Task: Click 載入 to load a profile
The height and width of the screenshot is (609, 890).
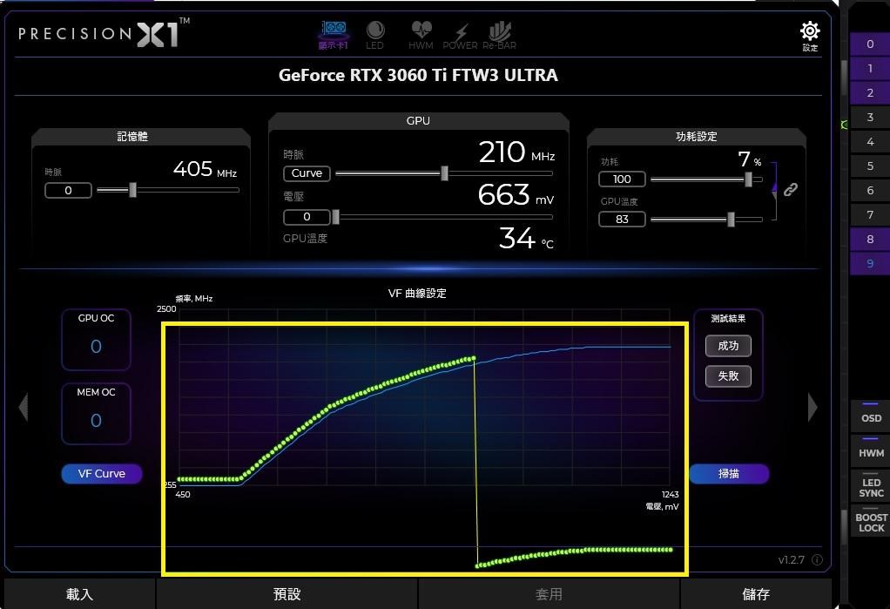Action: pos(79,594)
